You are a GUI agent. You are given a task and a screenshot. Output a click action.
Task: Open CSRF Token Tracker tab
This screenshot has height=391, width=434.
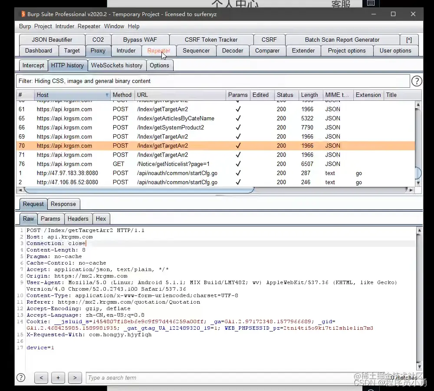pyautogui.click(x=211, y=40)
